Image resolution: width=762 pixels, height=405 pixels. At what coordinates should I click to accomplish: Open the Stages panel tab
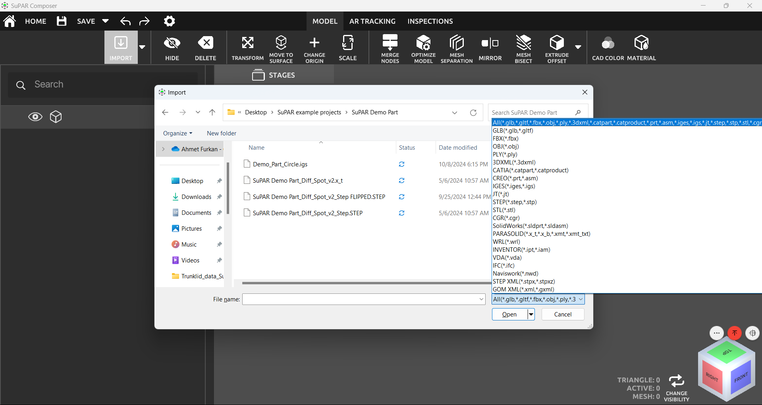click(274, 75)
